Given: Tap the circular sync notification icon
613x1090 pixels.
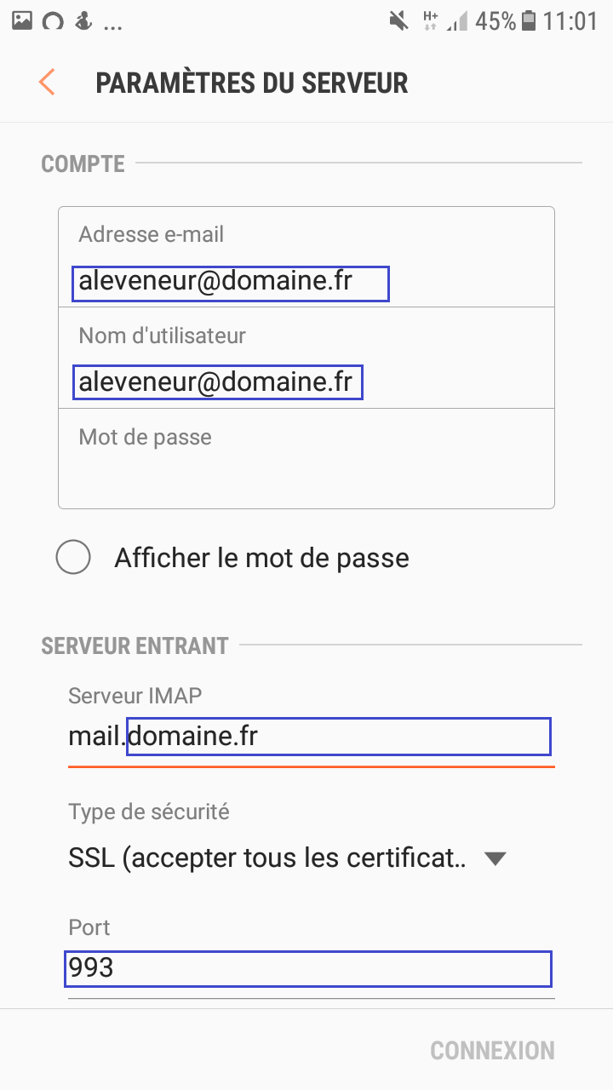Looking at the screenshot, I should point(53,21).
